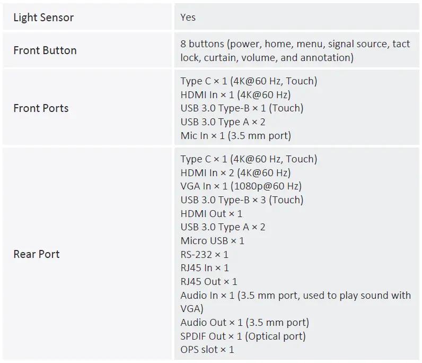Click the Micro USB × 1 line

click(x=212, y=240)
